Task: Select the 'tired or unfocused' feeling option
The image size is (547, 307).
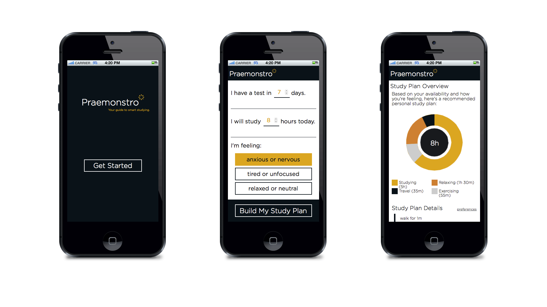Action: (x=273, y=174)
